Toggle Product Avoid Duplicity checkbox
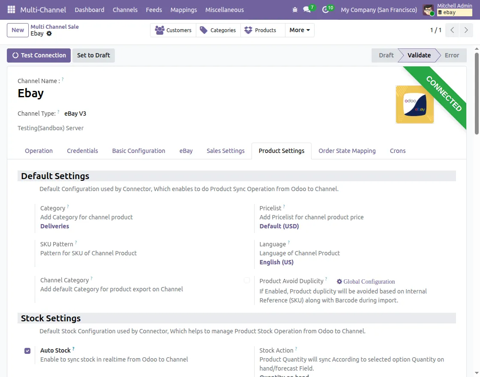Screen dimensions: 480x377 coord(247,280)
